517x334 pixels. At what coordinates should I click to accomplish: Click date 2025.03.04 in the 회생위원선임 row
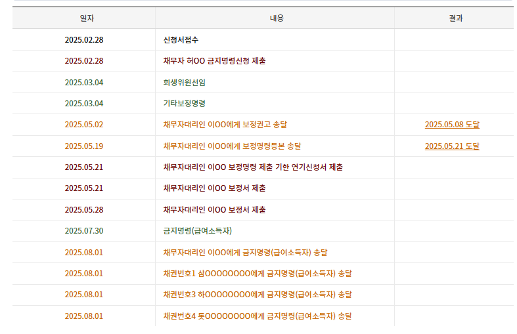[x=84, y=82]
